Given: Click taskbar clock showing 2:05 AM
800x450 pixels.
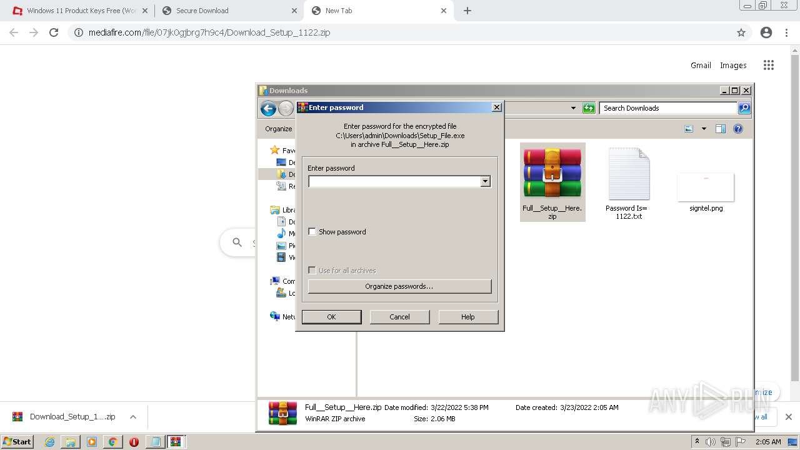Looking at the screenshot, I should 768,442.
